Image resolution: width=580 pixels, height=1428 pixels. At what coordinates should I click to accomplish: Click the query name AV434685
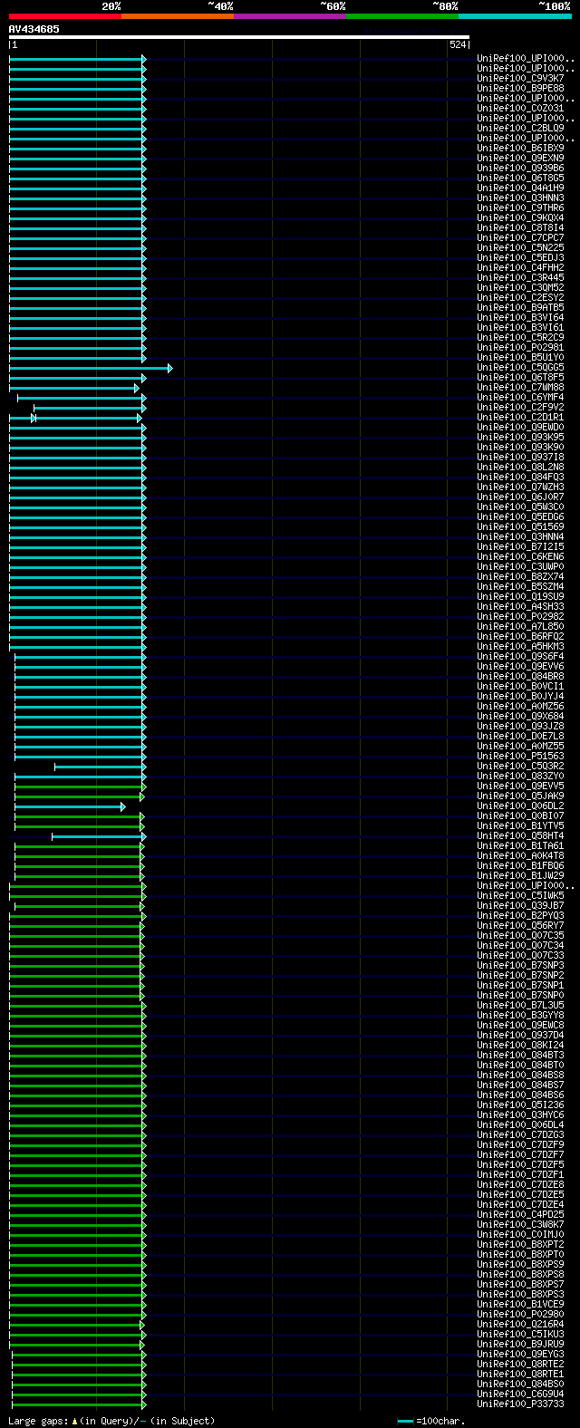coord(34,29)
